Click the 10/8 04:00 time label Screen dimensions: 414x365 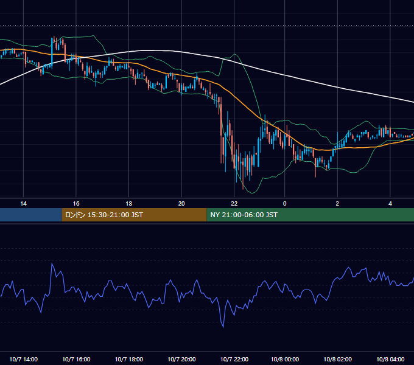(x=390, y=359)
